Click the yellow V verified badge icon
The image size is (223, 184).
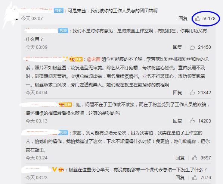55,169
